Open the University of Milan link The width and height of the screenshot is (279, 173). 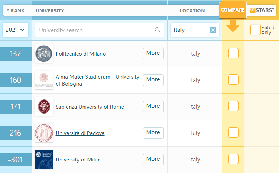click(x=78, y=160)
